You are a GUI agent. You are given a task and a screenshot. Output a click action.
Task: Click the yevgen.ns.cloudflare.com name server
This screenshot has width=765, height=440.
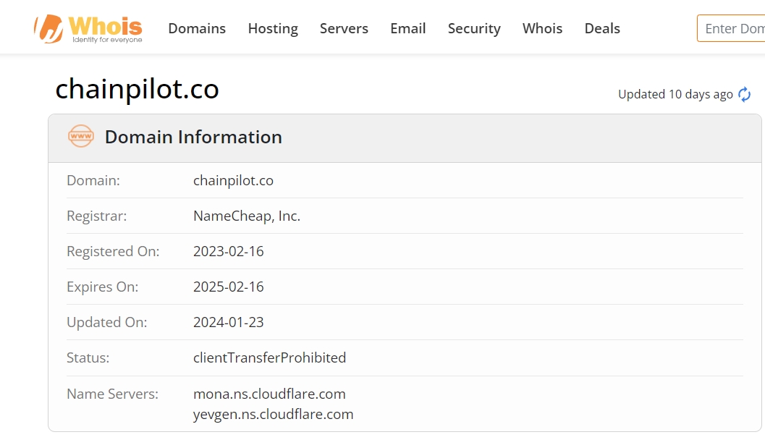[x=273, y=414]
